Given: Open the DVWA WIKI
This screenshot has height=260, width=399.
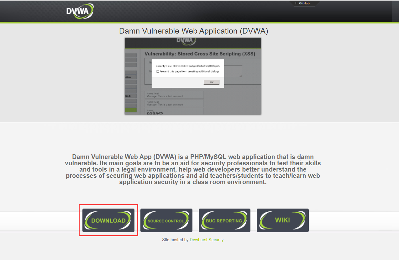Looking at the screenshot, I should (x=282, y=220).
